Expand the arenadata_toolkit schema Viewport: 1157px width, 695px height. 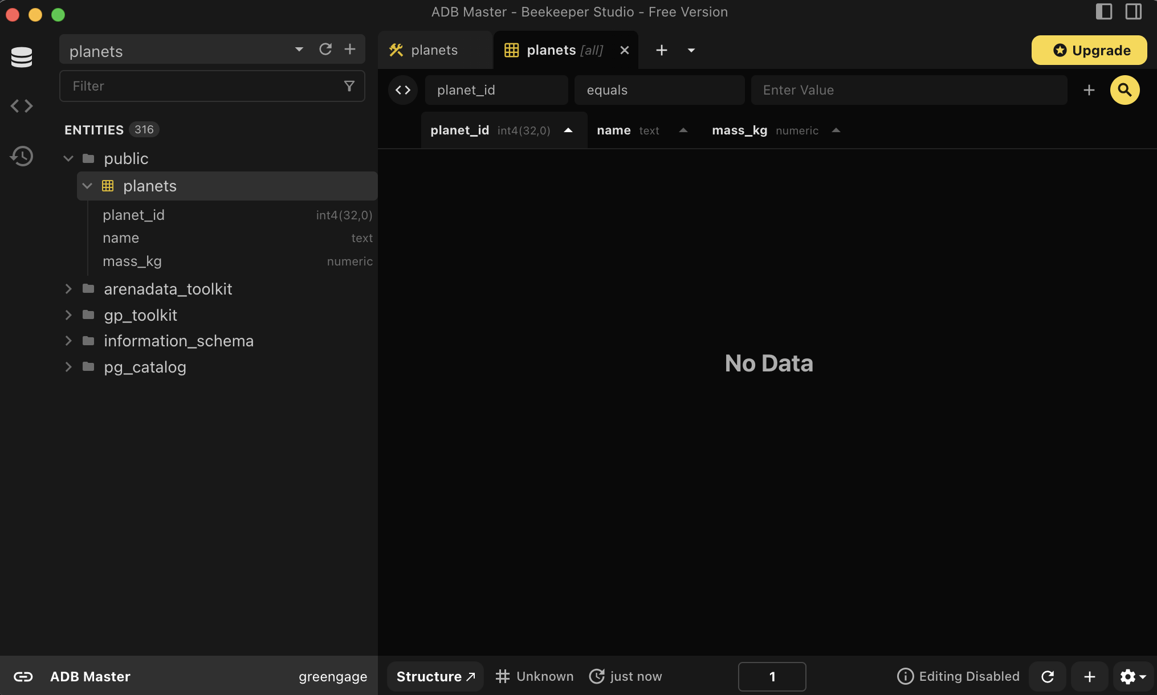click(x=68, y=289)
